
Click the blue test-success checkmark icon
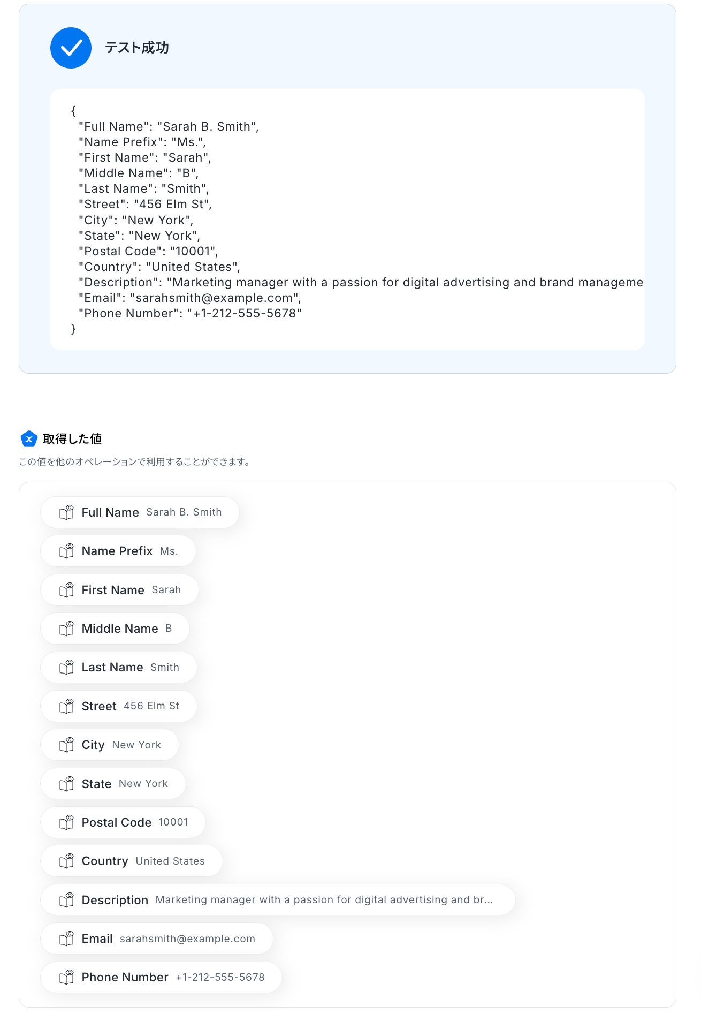click(71, 48)
